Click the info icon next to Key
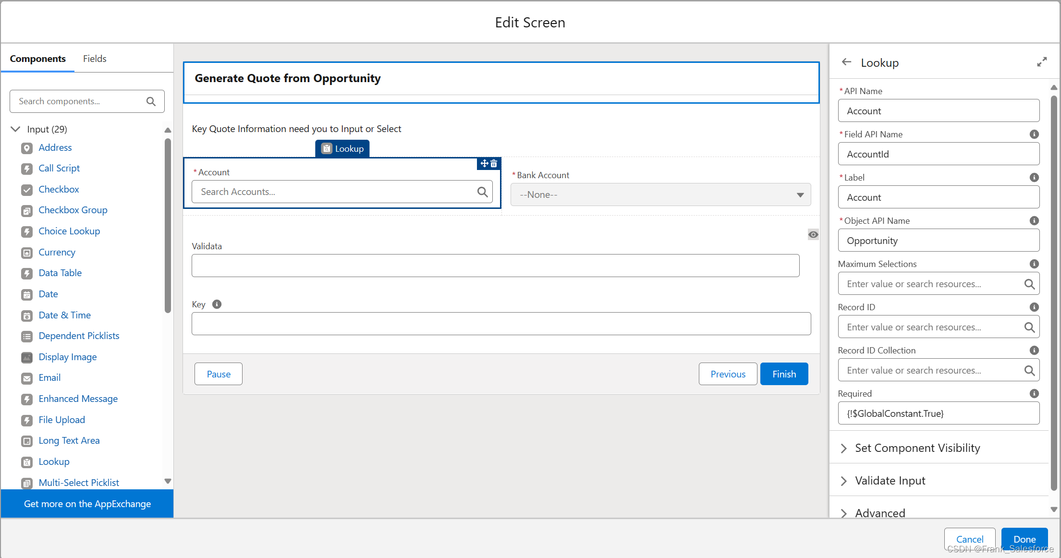1061x558 pixels. point(217,304)
